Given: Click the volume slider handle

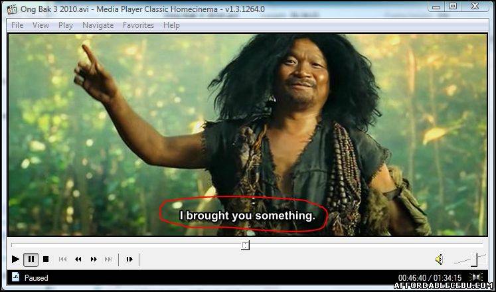Looking at the screenshot, I should (474, 259).
